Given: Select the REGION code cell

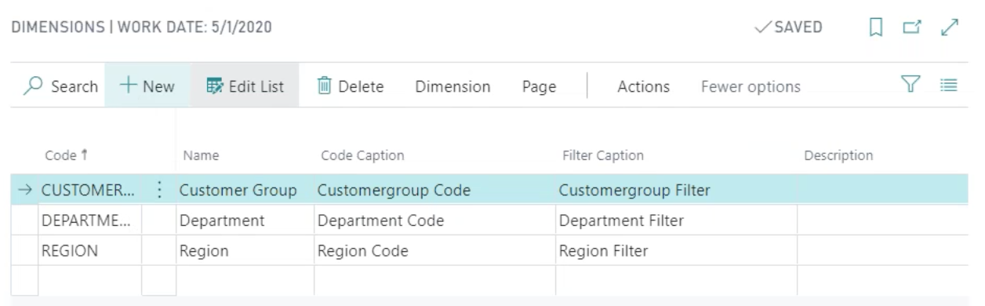Looking at the screenshot, I should click(89, 251).
